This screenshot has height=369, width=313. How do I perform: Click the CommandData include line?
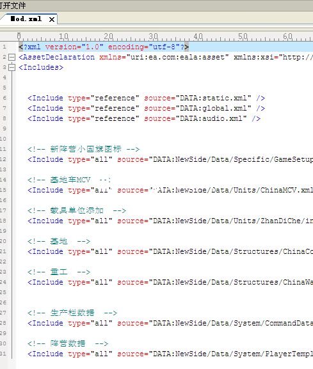pos(170,323)
